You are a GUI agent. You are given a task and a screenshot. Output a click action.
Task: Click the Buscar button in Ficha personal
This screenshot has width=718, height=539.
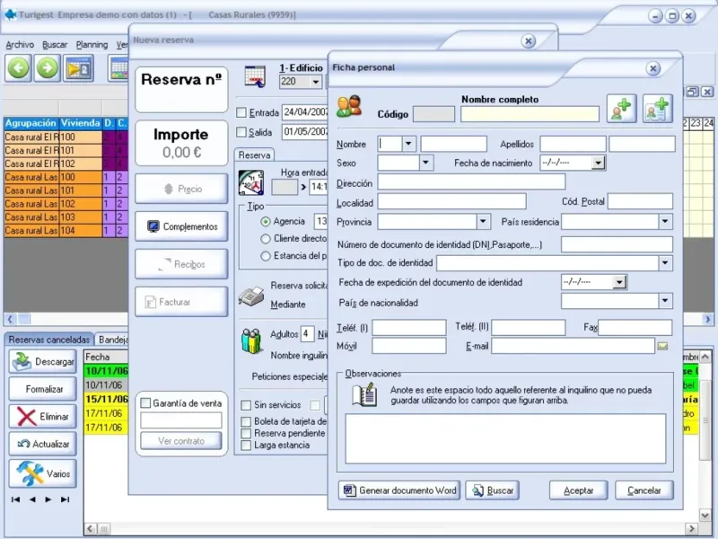492,490
